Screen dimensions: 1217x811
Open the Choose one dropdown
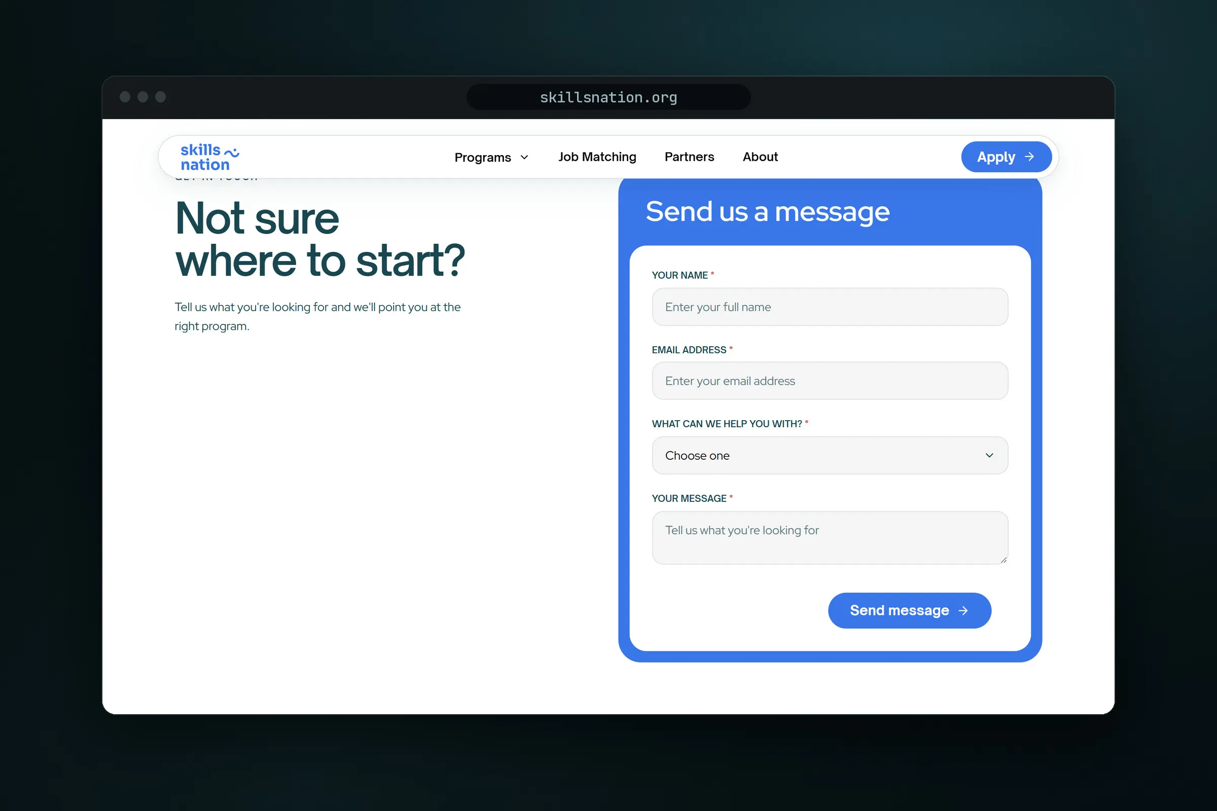tap(830, 456)
